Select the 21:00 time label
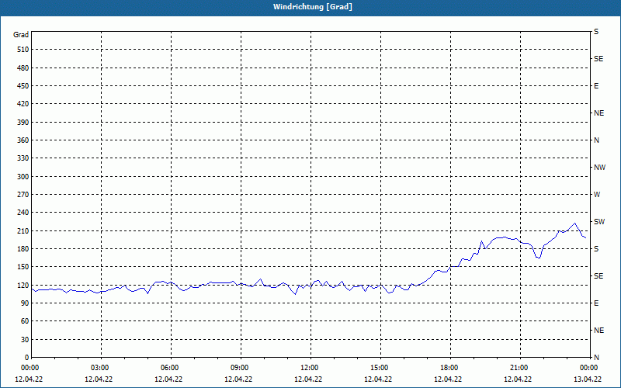 519,368
